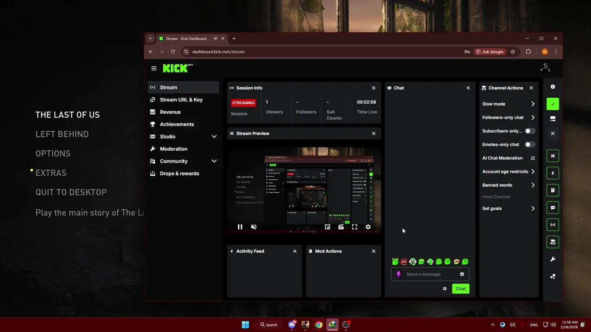Select LEFT BEHIND in game menu
Viewport: 591px width, 332px height.
click(62, 134)
